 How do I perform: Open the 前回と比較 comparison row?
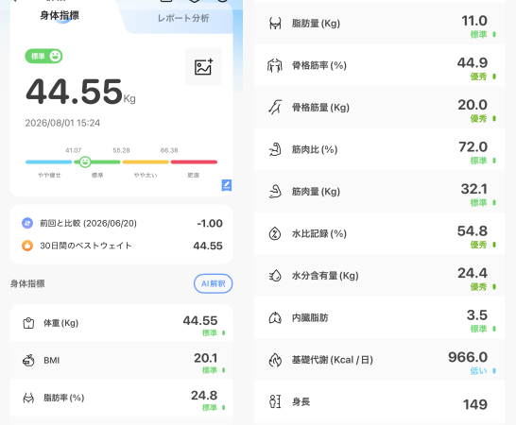122,223
